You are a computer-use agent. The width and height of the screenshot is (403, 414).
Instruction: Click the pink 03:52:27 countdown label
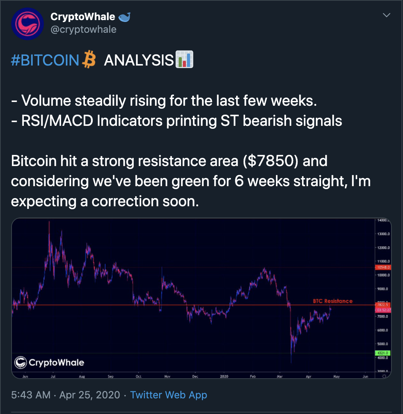click(383, 310)
